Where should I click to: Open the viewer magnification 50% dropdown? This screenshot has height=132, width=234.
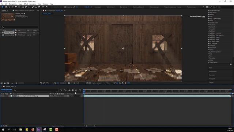pyautogui.click(x=49, y=83)
